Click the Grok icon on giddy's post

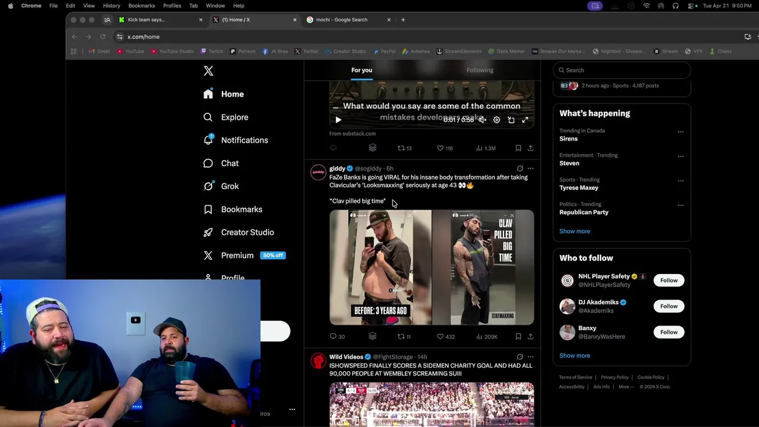pyautogui.click(x=520, y=168)
